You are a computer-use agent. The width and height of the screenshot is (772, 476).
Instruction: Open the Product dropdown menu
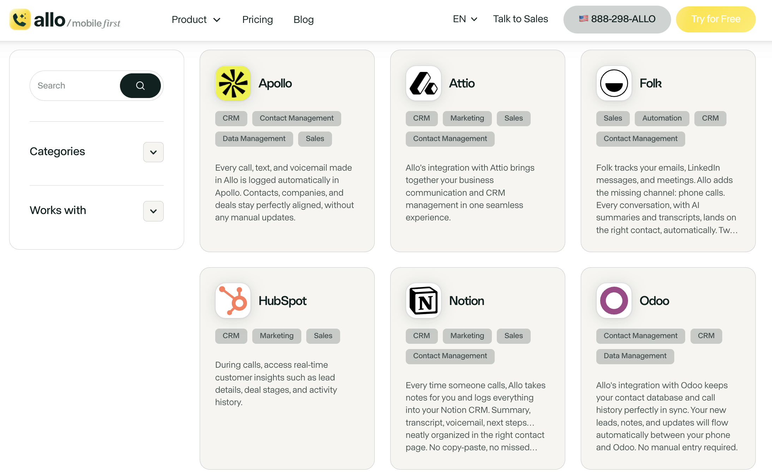pos(196,20)
